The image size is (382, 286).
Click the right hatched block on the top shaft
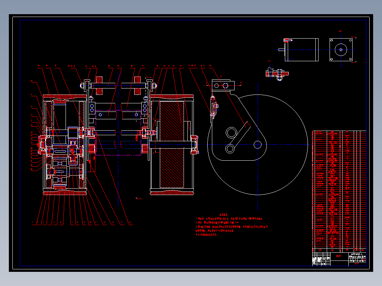[137, 85]
